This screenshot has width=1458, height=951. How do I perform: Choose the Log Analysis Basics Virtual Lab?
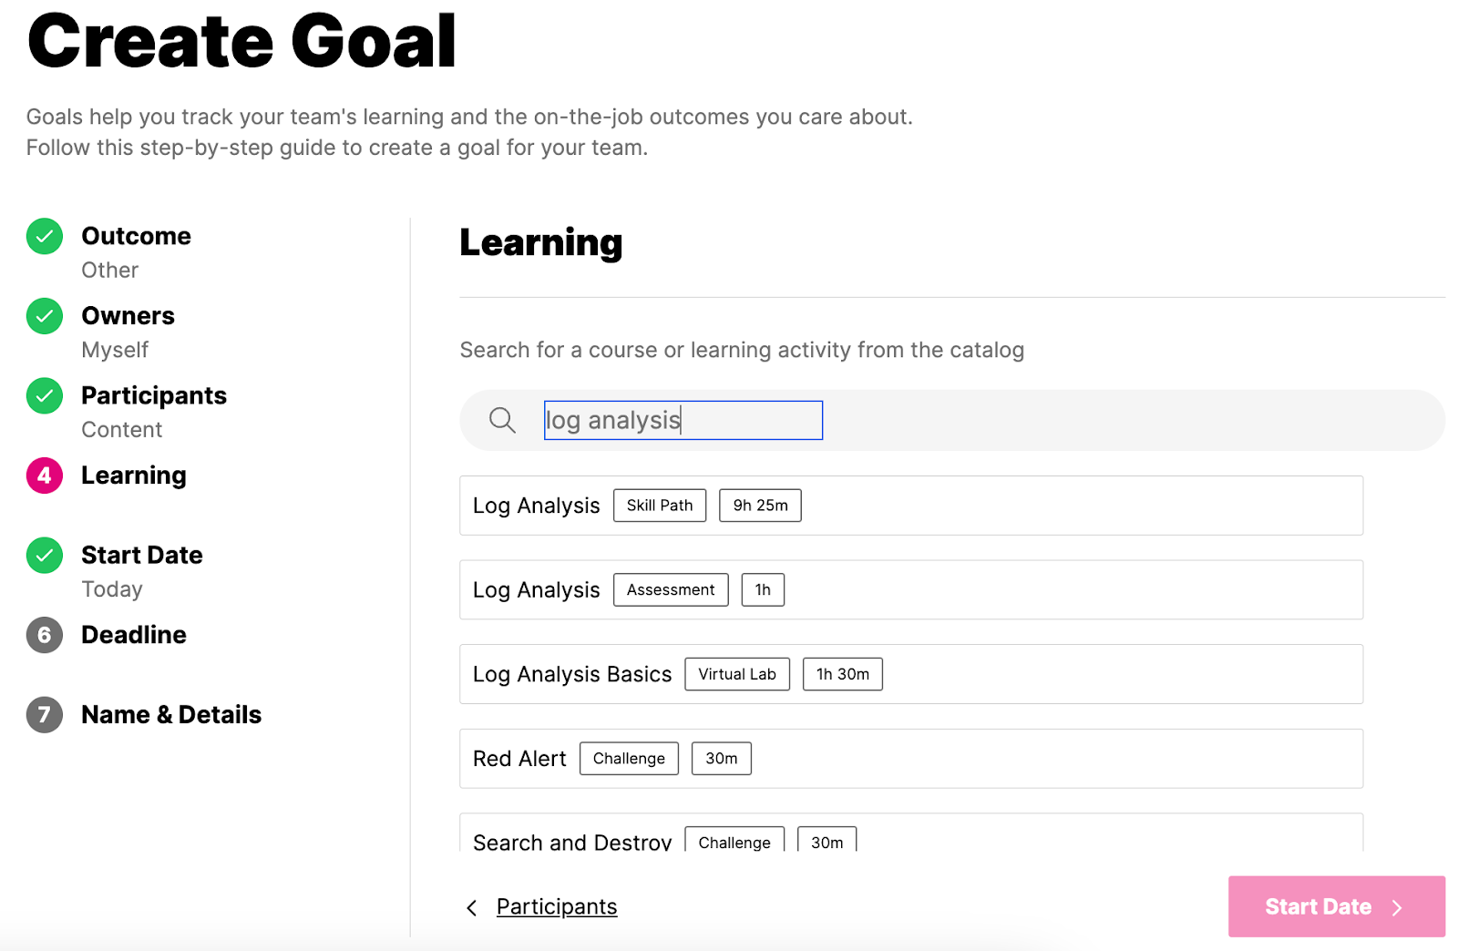[911, 674]
